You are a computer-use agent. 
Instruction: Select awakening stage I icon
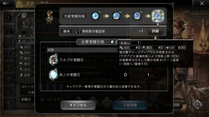95,16
